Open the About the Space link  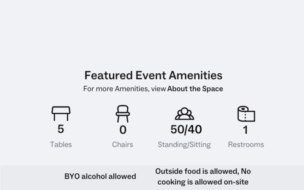[x=195, y=89]
